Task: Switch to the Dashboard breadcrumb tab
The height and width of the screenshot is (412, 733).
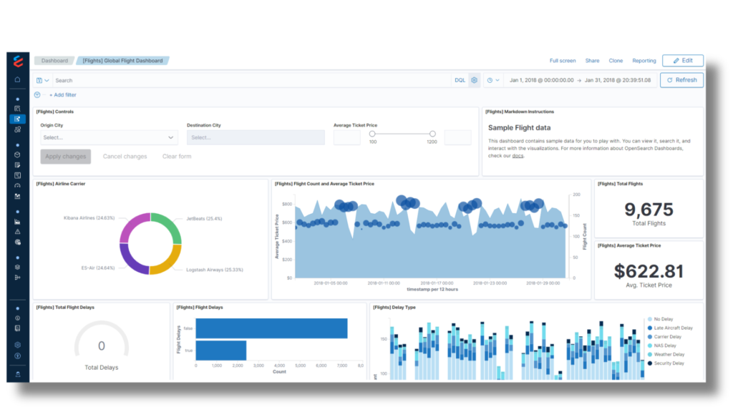Action: pyautogui.click(x=54, y=60)
